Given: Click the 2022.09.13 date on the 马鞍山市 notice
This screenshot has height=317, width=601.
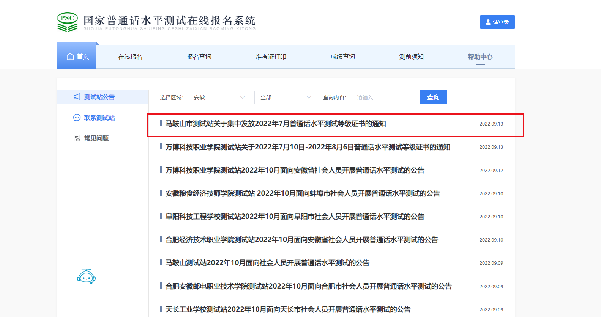Looking at the screenshot, I should (x=491, y=124).
